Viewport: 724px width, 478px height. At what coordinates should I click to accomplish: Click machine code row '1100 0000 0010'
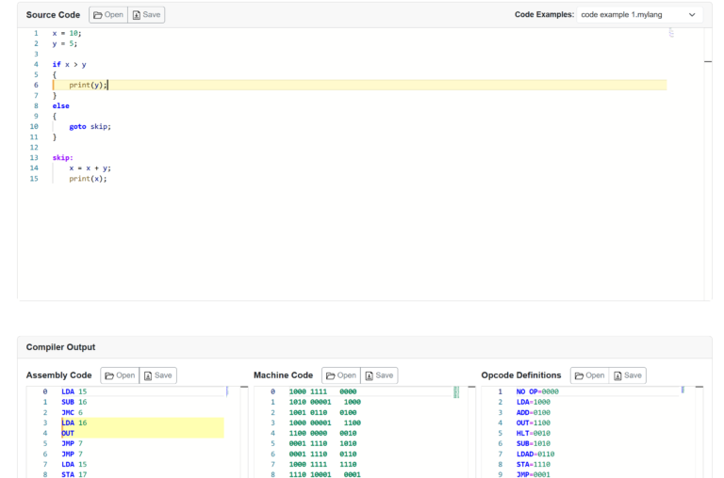coord(322,433)
